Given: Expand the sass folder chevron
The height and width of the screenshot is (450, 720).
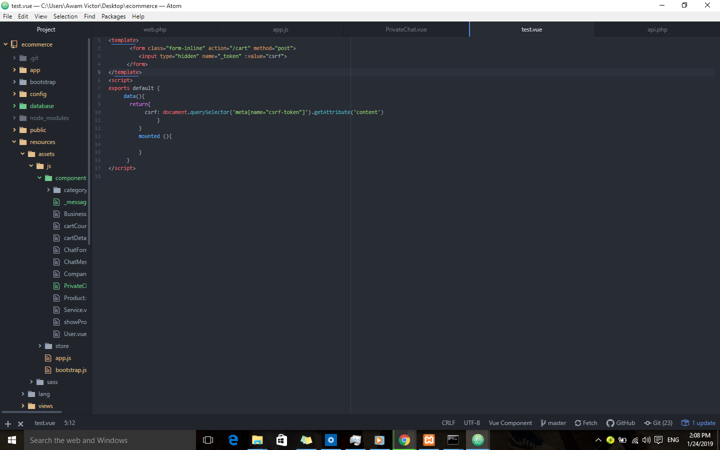Looking at the screenshot, I should click(31, 382).
